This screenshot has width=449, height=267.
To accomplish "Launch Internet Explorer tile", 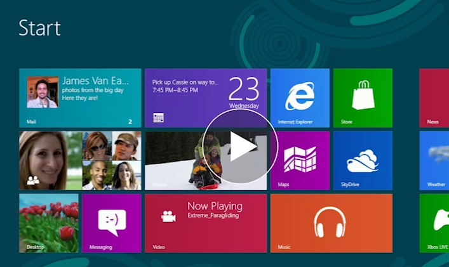I will click(x=300, y=98).
